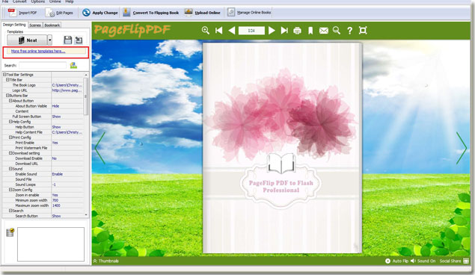The height and width of the screenshot is (275, 475).
Task: Flip forward using right green arrow on preview
Action: [x=462, y=148]
